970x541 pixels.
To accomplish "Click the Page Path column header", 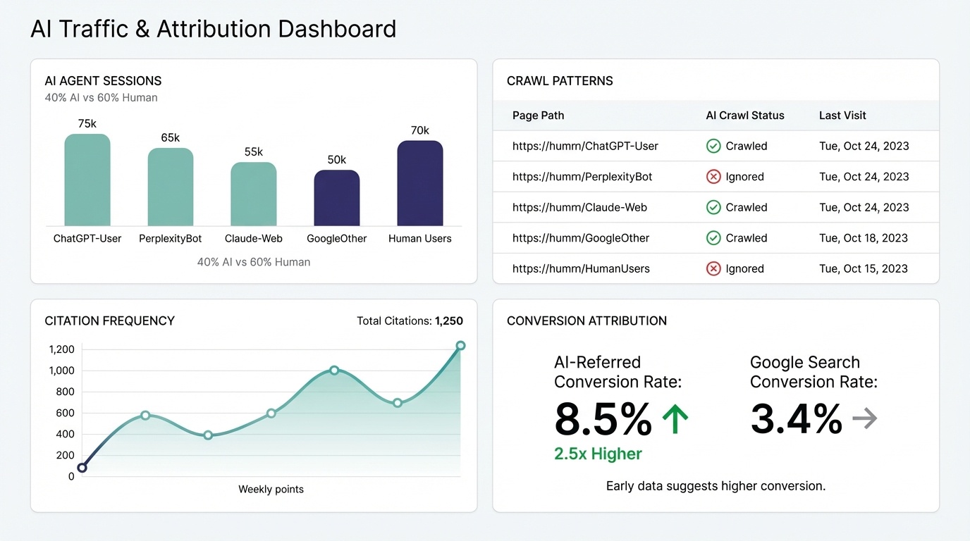I will pyautogui.click(x=538, y=116).
